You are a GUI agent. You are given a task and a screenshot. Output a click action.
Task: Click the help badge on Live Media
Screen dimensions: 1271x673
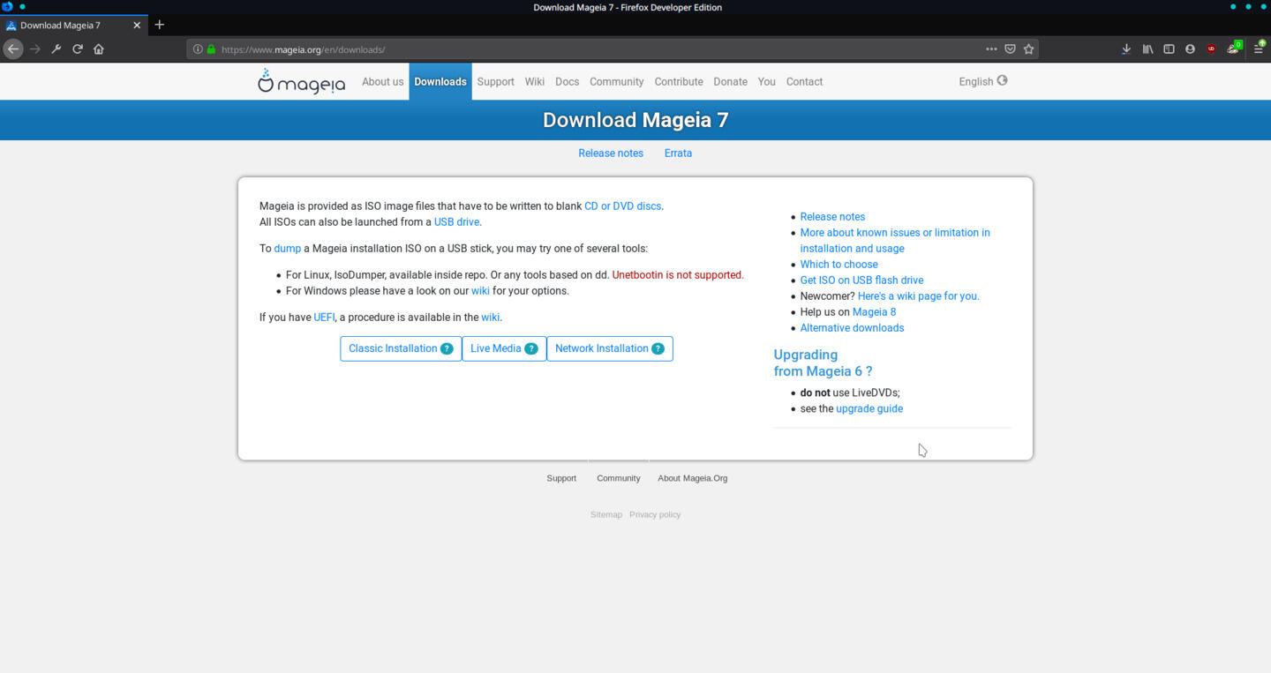pyautogui.click(x=531, y=348)
